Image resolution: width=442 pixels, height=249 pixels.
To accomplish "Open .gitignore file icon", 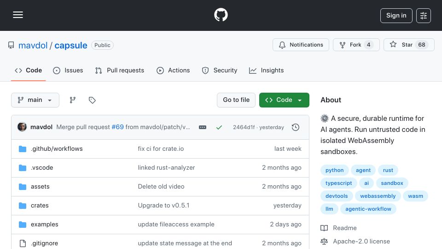I will [x=23, y=243].
